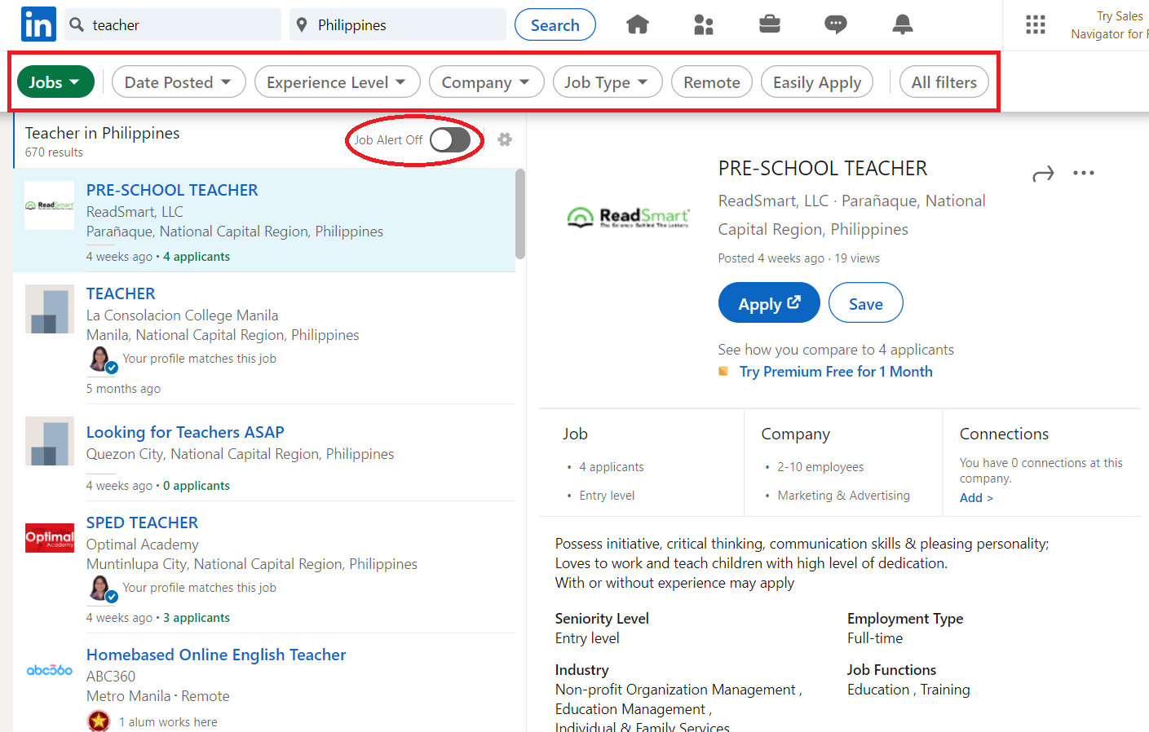Open the apps grid icon
The width and height of the screenshot is (1149, 732).
point(1036,25)
